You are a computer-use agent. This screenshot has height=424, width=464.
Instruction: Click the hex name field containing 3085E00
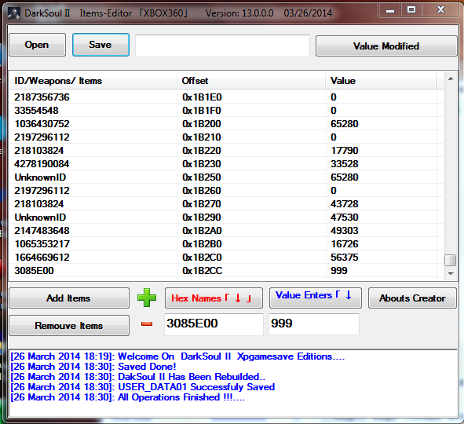point(214,324)
